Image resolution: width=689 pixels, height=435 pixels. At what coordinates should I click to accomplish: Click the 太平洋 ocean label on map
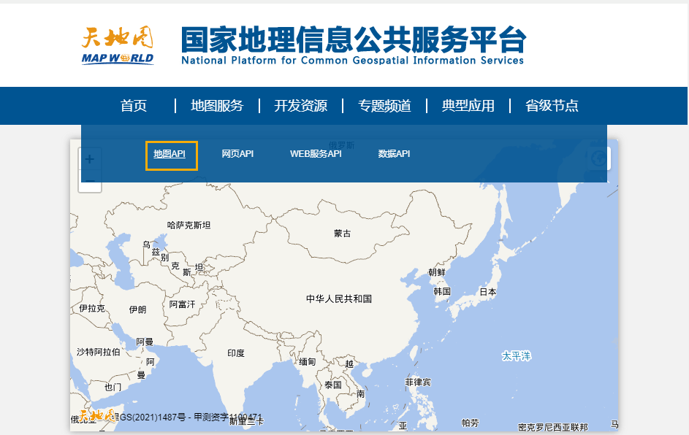pyautogui.click(x=516, y=356)
